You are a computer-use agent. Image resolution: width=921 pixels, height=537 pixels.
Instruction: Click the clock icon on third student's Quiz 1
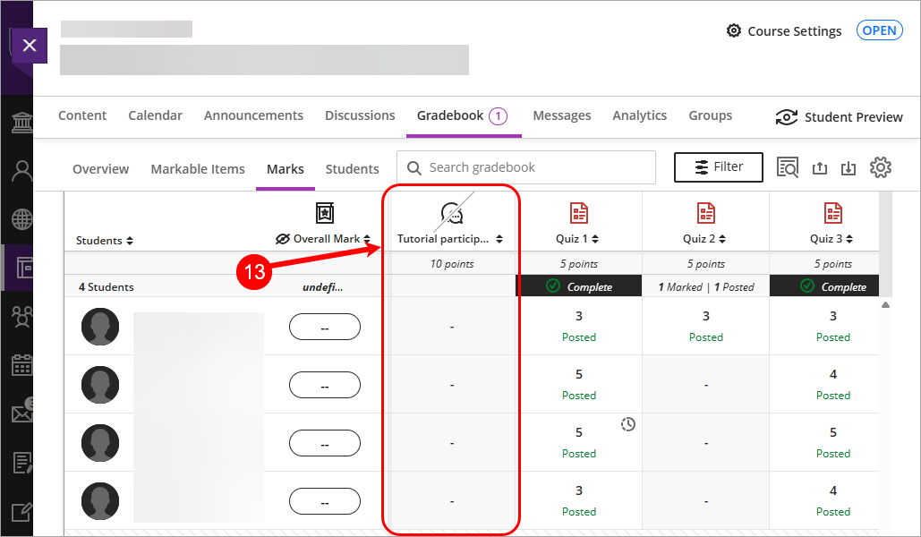[x=628, y=424]
